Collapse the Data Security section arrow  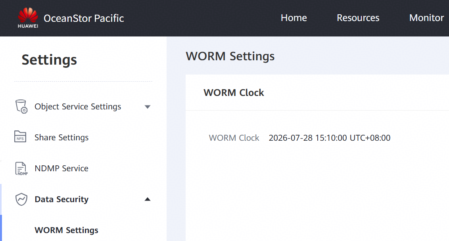[148, 199]
